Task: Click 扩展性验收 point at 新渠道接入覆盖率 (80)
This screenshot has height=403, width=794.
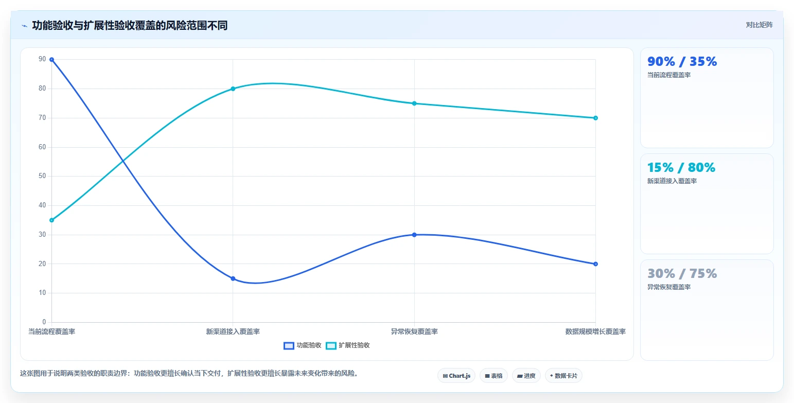Action: point(233,89)
